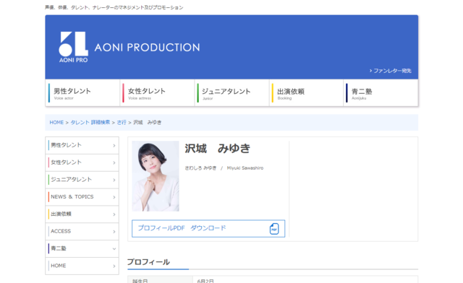Image resolution: width=463 pixels, height=283 pixels.
Task: Click the AONI PRO logo icon
Action: pos(73,47)
